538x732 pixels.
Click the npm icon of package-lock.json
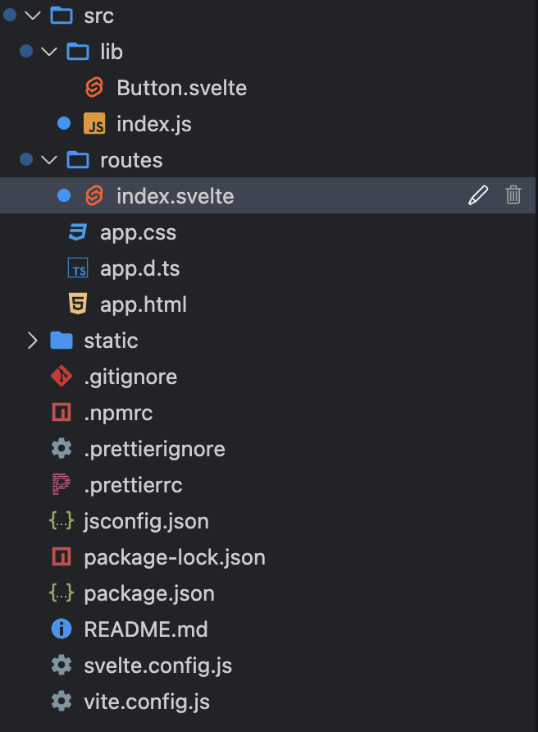click(62, 557)
